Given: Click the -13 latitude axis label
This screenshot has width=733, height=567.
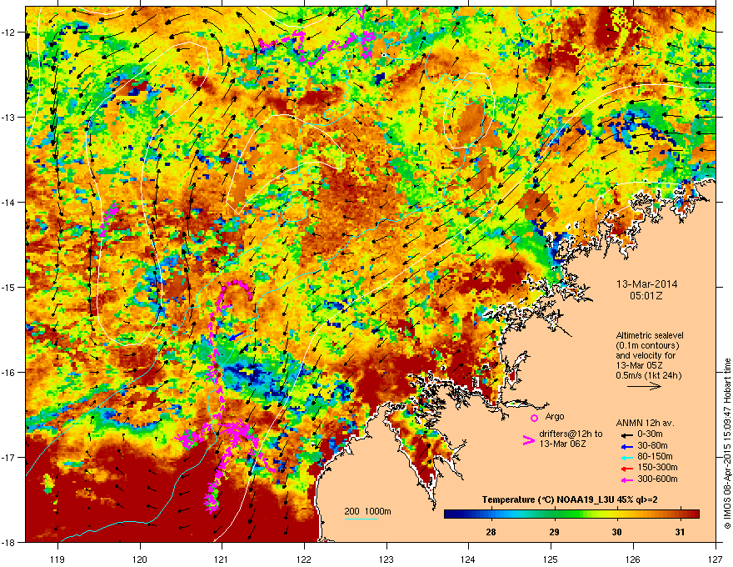Looking at the screenshot, I should (8, 117).
